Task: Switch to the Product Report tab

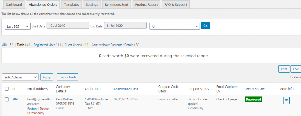Action: point(146,5)
